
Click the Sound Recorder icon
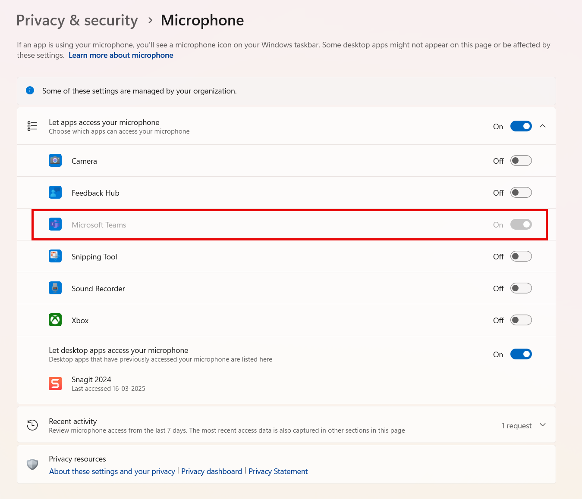tap(55, 288)
